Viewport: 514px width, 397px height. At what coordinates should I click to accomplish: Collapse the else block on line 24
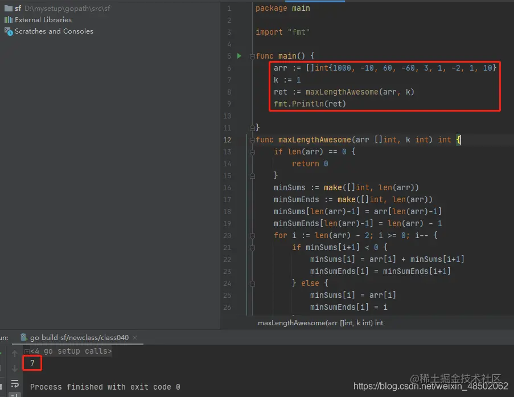[252, 284]
